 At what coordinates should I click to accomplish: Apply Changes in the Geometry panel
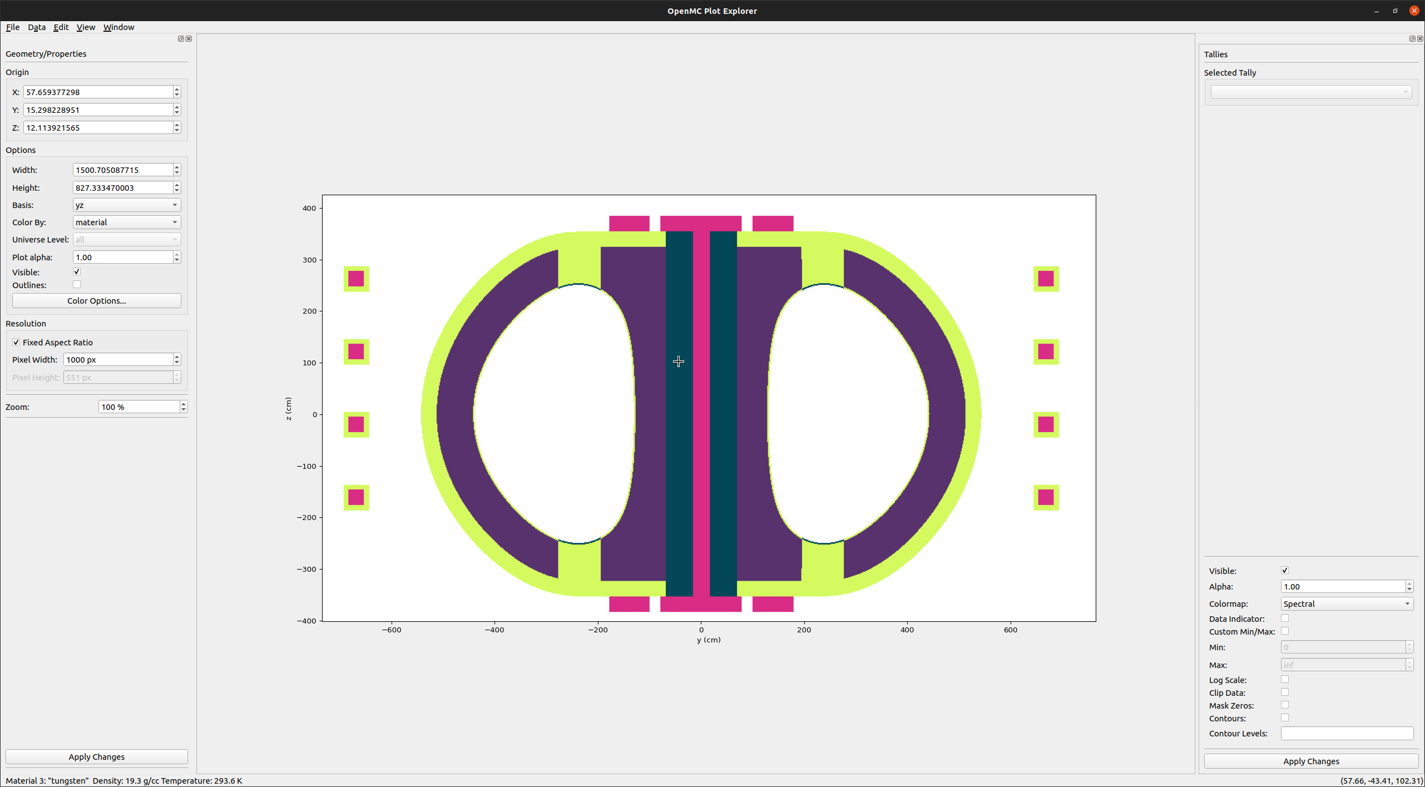[x=96, y=756]
